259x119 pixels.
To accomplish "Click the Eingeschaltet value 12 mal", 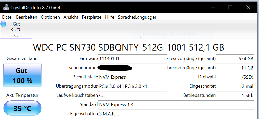I will [235, 86].
